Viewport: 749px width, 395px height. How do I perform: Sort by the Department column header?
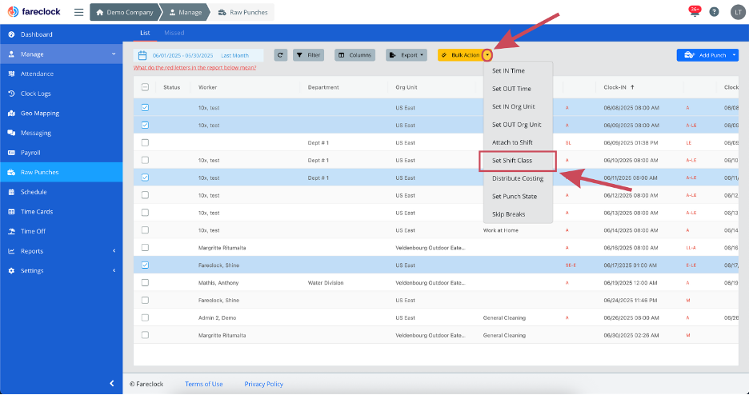tap(323, 87)
